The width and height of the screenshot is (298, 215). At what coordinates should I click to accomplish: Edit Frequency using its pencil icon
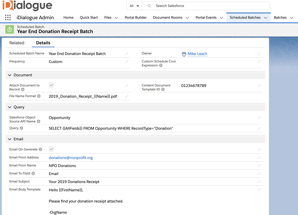(x=127, y=62)
